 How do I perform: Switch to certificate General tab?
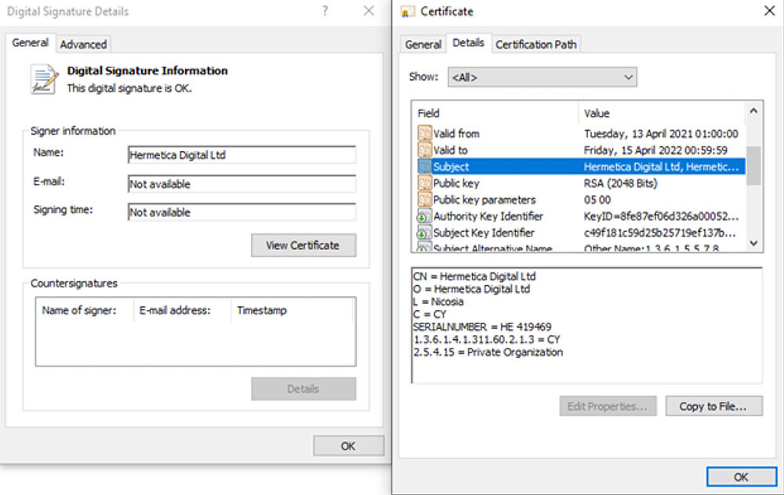(x=423, y=45)
